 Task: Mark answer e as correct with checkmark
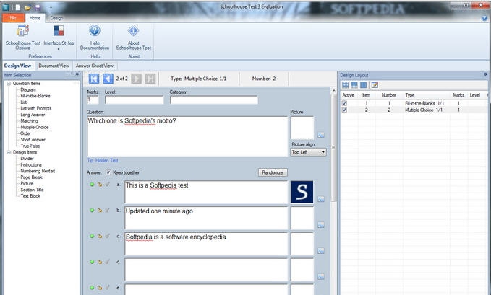tap(108, 287)
